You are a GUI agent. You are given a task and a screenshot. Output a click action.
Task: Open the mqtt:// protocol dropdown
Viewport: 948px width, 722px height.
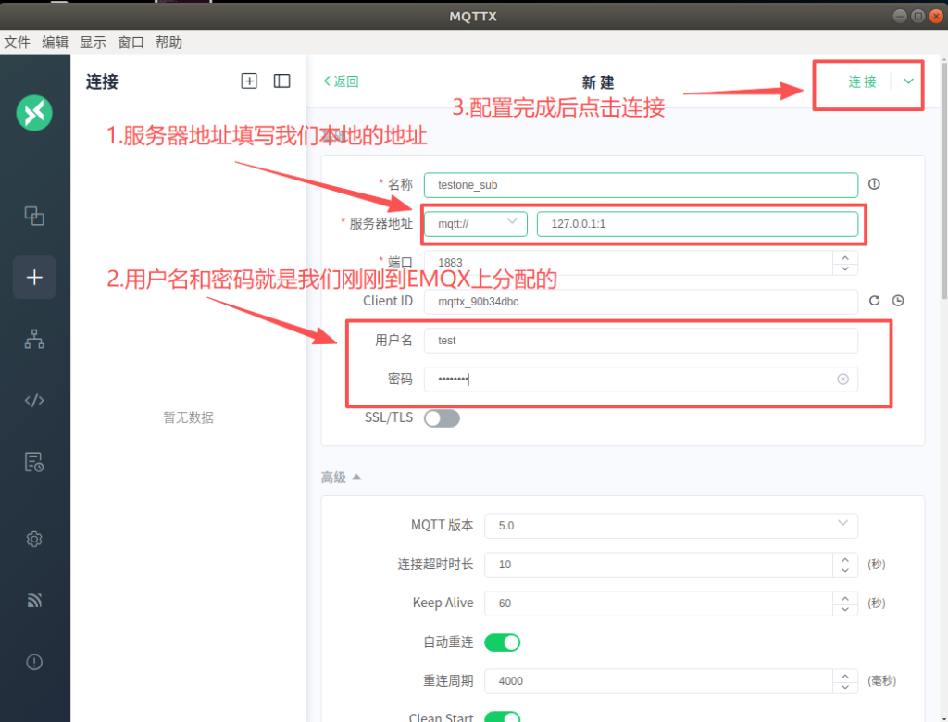(476, 224)
